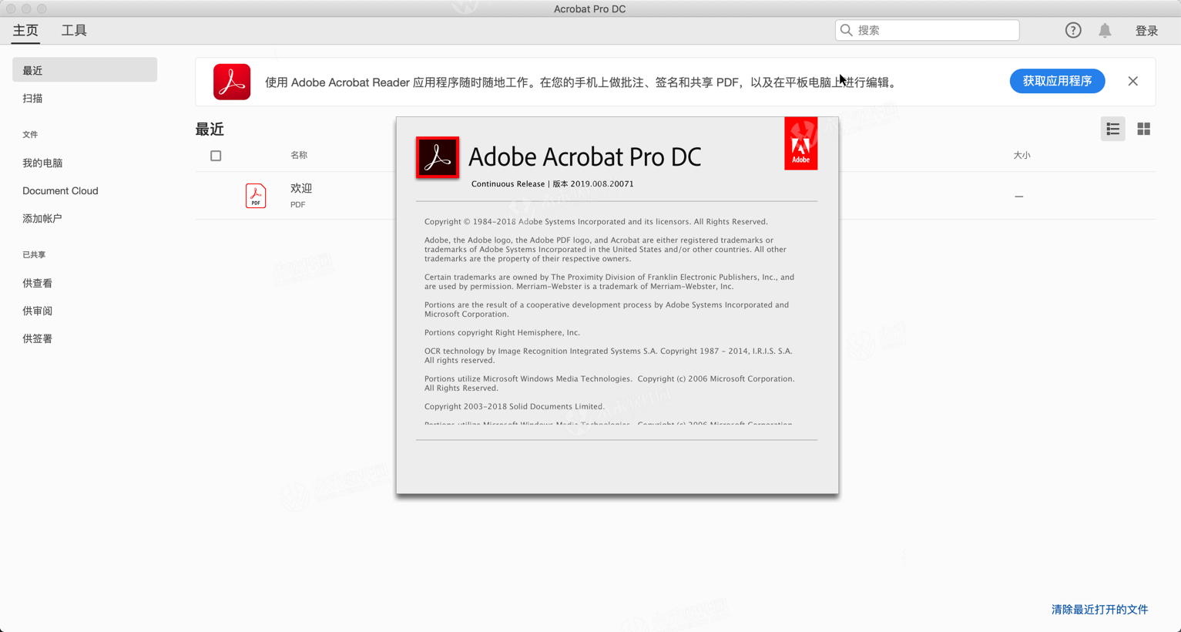This screenshot has width=1181, height=632.
Task: Click the 欢迎 PDF file icon
Action: (256, 196)
